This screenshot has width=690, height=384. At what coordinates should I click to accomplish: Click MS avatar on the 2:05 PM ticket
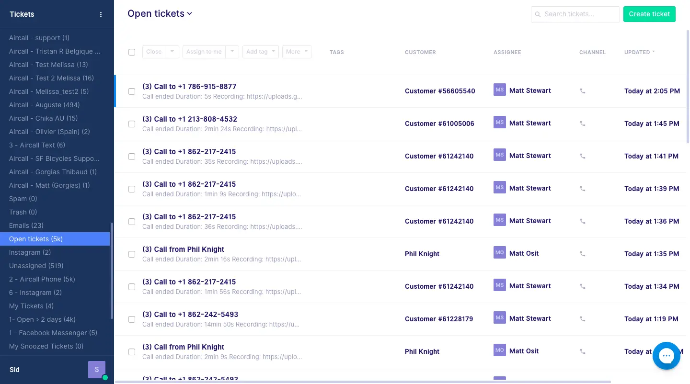click(x=500, y=90)
